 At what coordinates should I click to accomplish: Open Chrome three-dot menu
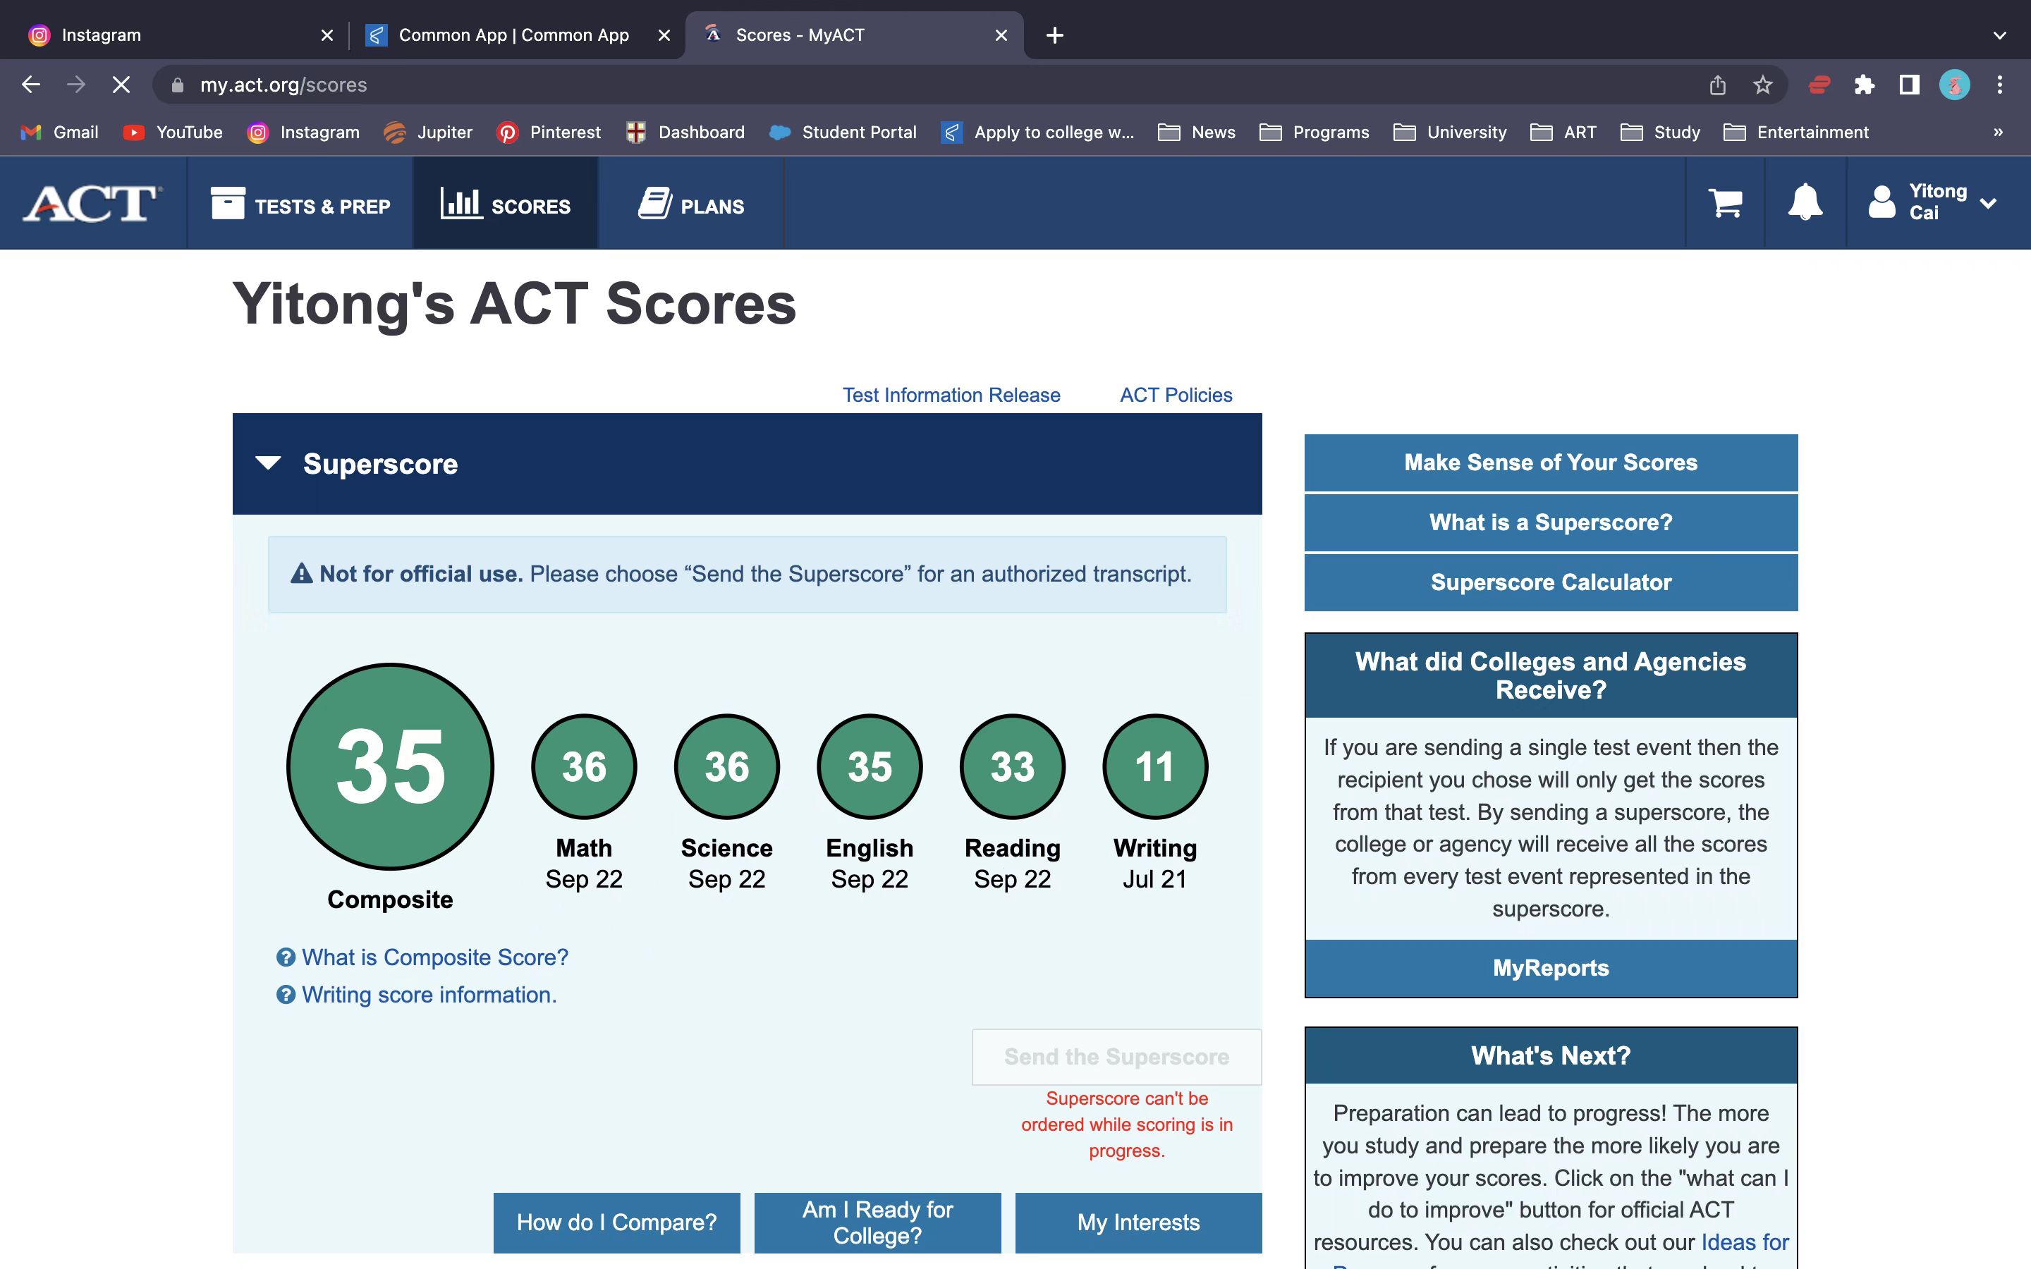pyautogui.click(x=2000, y=85)
